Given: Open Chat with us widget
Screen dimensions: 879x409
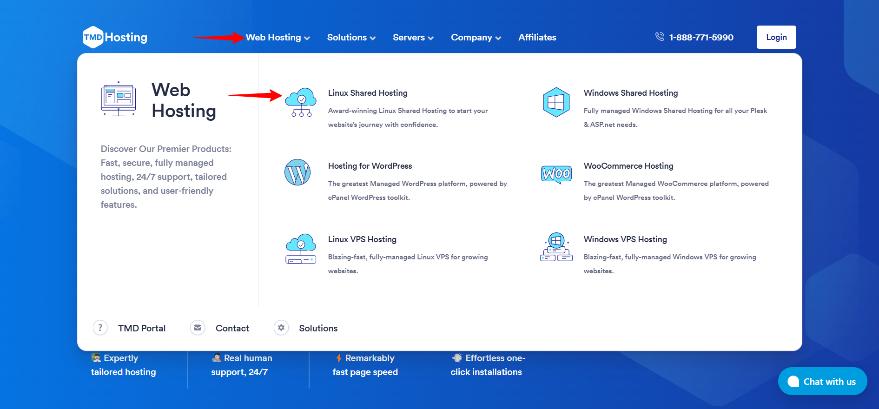Looking at the screenshot, I should 822,381.
